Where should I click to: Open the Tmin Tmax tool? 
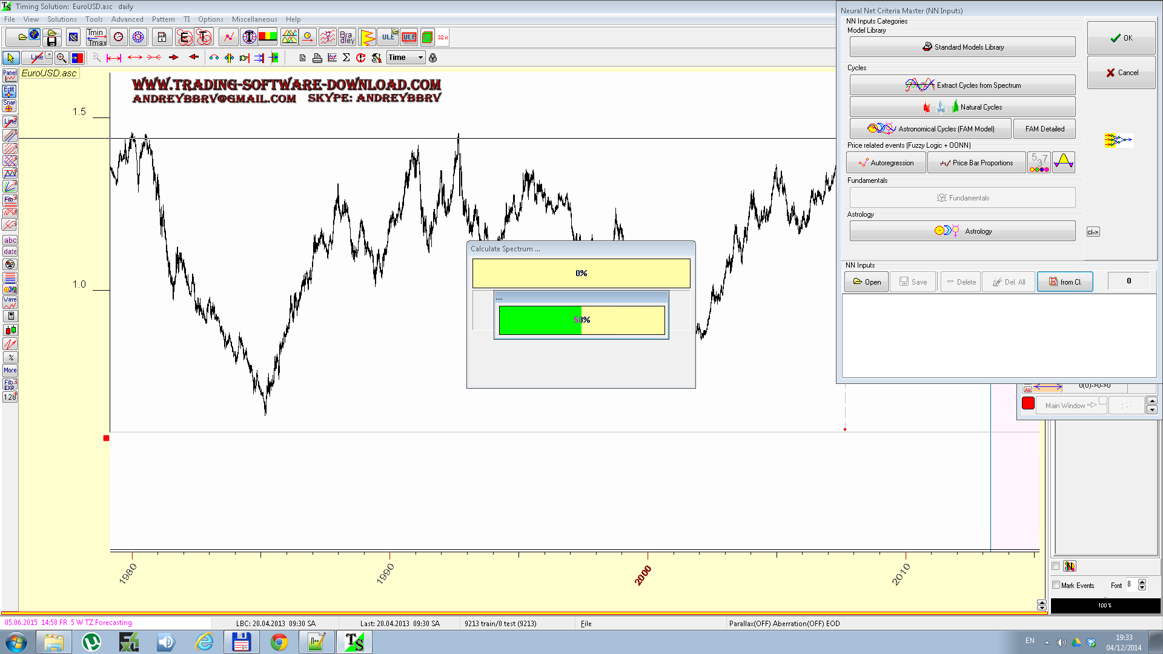96,38
